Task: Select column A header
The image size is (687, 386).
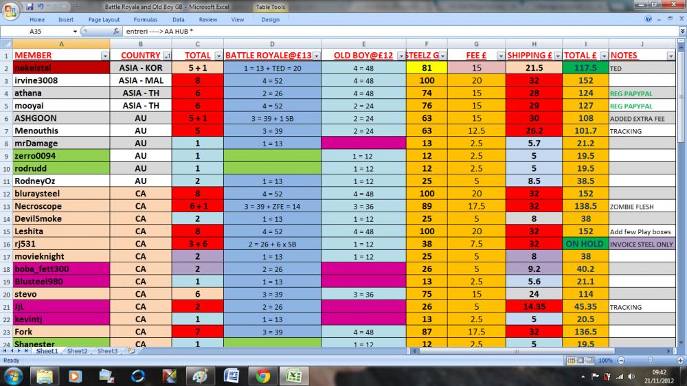Action: 61,44
